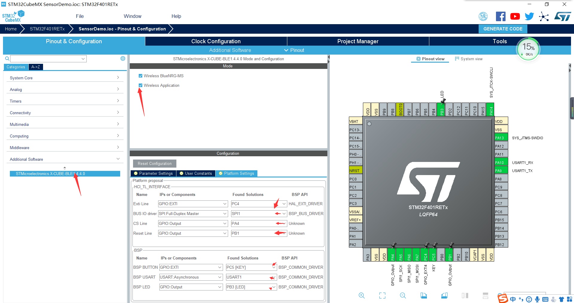574x303 pixels.
Task: Open the YouTube icon link
Action: point(515,16)
